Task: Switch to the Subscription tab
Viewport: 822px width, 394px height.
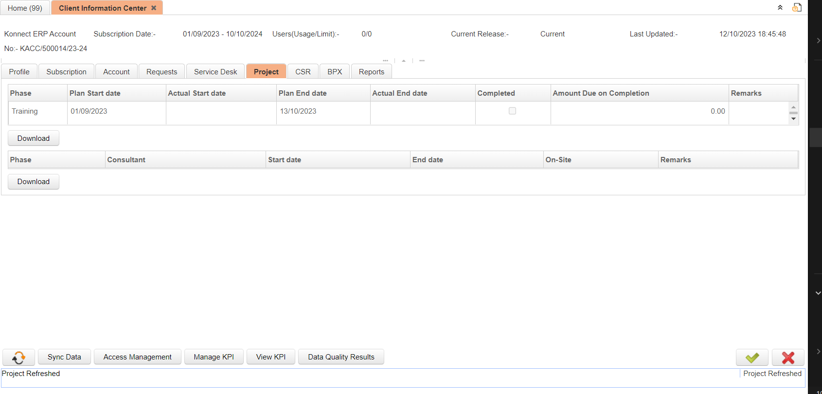Action: tap(66, 72)
